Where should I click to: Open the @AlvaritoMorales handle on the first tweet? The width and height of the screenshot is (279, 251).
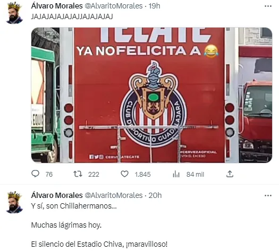pyautogui.click(x=114, y=6)
